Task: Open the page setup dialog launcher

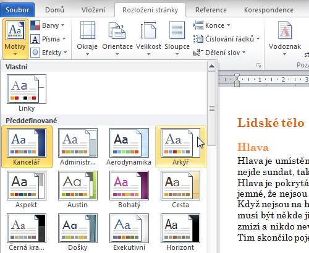Action: point(258,66)
